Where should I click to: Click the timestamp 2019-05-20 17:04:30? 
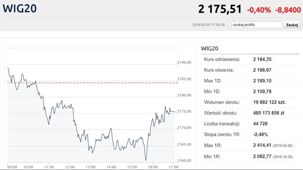209,25
